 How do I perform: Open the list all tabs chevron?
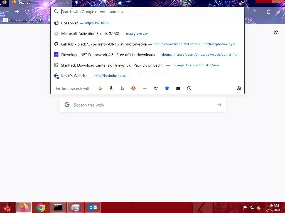pyautogui.click(x=243, y=2)
